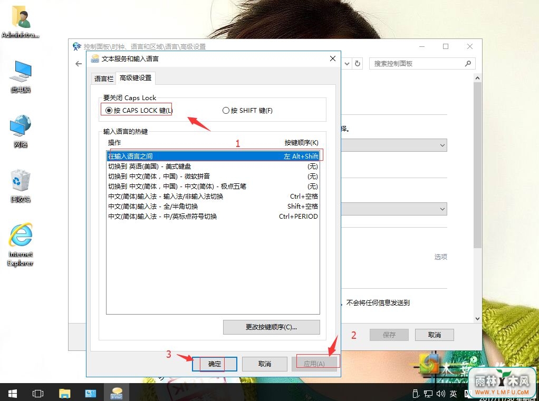
Task: Select 中/英标点符号切换 row
Action: coord(213,216)
